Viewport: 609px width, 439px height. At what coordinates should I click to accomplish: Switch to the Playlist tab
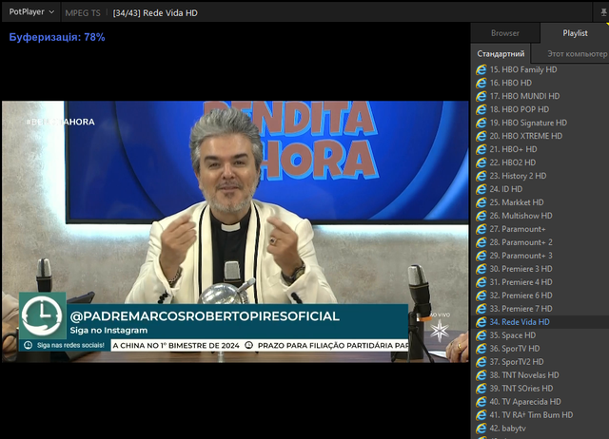click(575, 33)
